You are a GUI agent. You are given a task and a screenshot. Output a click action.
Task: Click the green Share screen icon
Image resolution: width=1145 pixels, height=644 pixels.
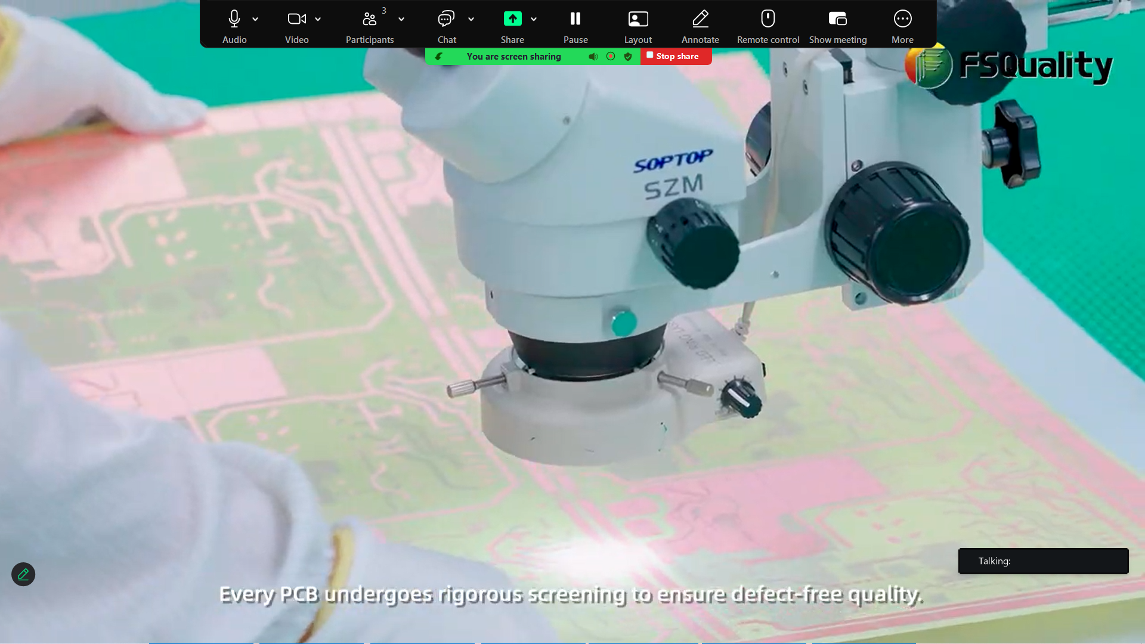click(x=512, y=19)
